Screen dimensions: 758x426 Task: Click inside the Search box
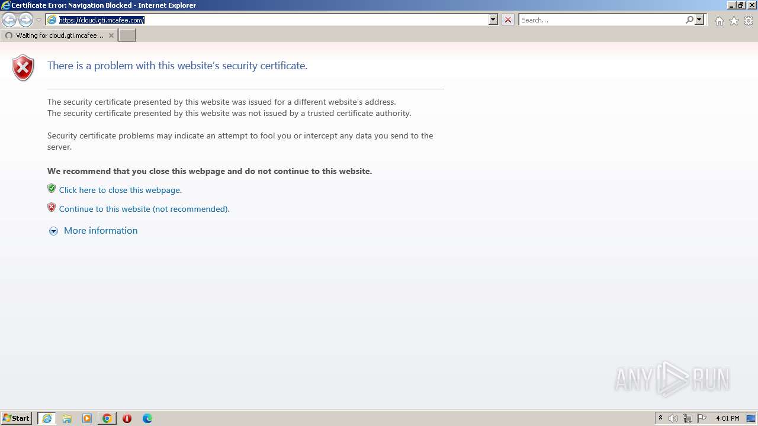pyautogui.click(x=602, y=20)
